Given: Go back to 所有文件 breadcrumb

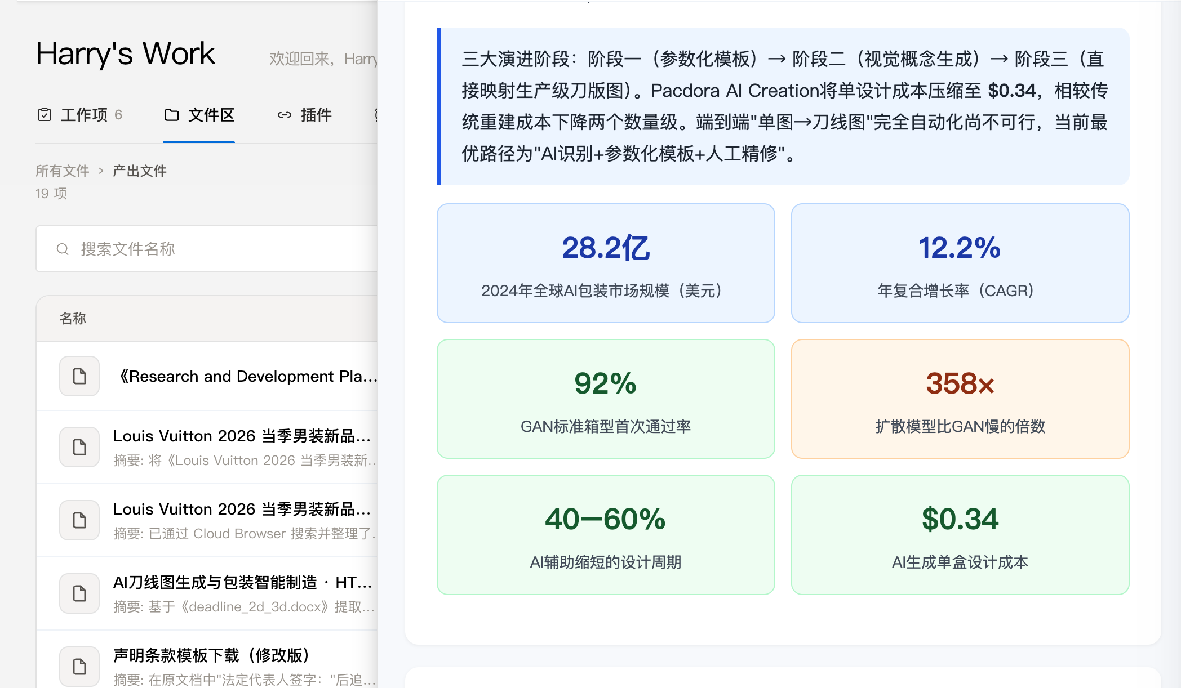Looking at the screenshot, I should click(63, 171).
